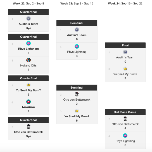The width and height of the screenshot is (152, 152).
Task: Click Rhys Lightning avatar in Semifinal
Action: pos(77,46)
